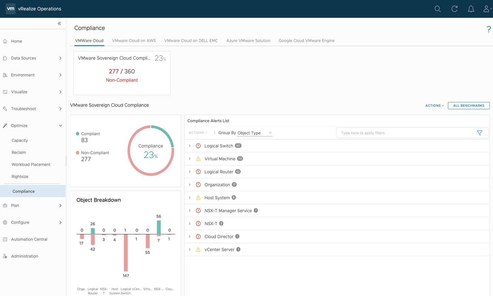Open the benchmark ACTIONS dropdown
Image resolution: width=493 pixels, height=296 pixels.
[434, 106]
